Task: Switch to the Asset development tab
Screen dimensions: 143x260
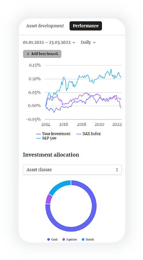Action: pos(45,26)
